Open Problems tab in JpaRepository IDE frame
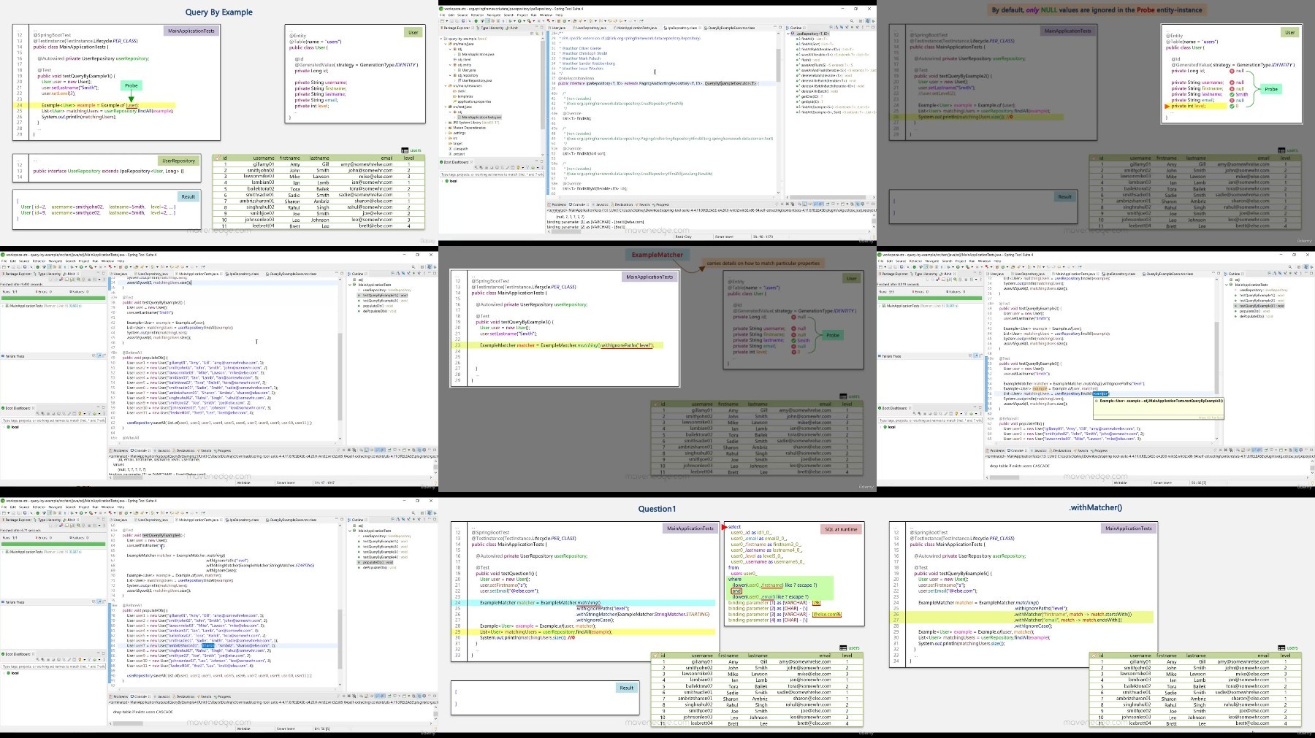The height and width of the screenshot is (738, 1315). pos(558,204)
